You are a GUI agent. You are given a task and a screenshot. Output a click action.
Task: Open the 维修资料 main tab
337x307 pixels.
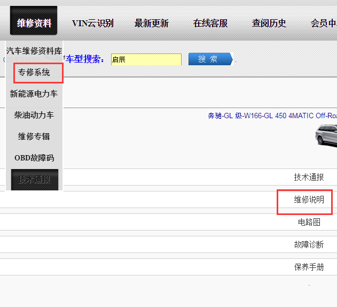click(34, 20)
